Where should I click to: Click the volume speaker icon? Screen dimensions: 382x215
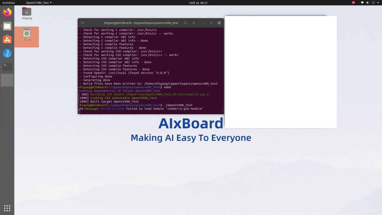coord(367,3)
